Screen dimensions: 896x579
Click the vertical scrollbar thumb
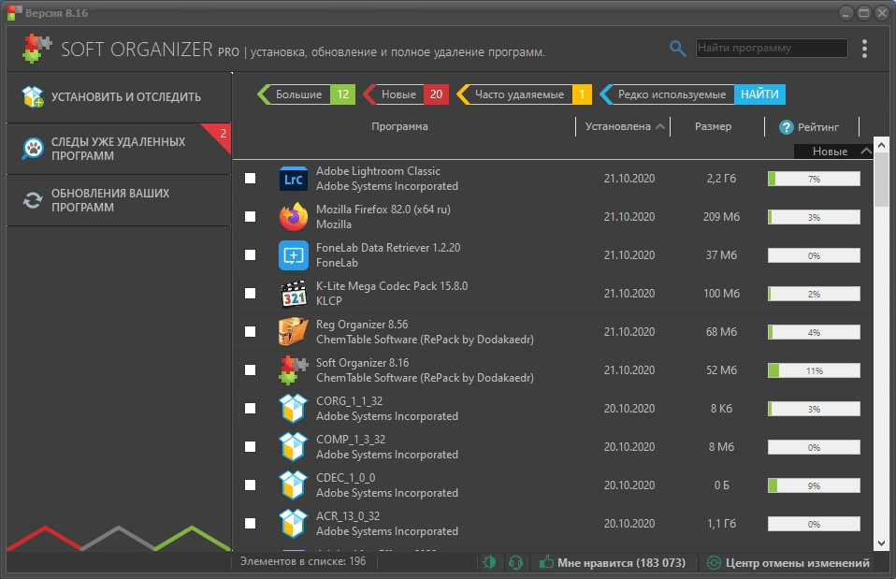881,179
